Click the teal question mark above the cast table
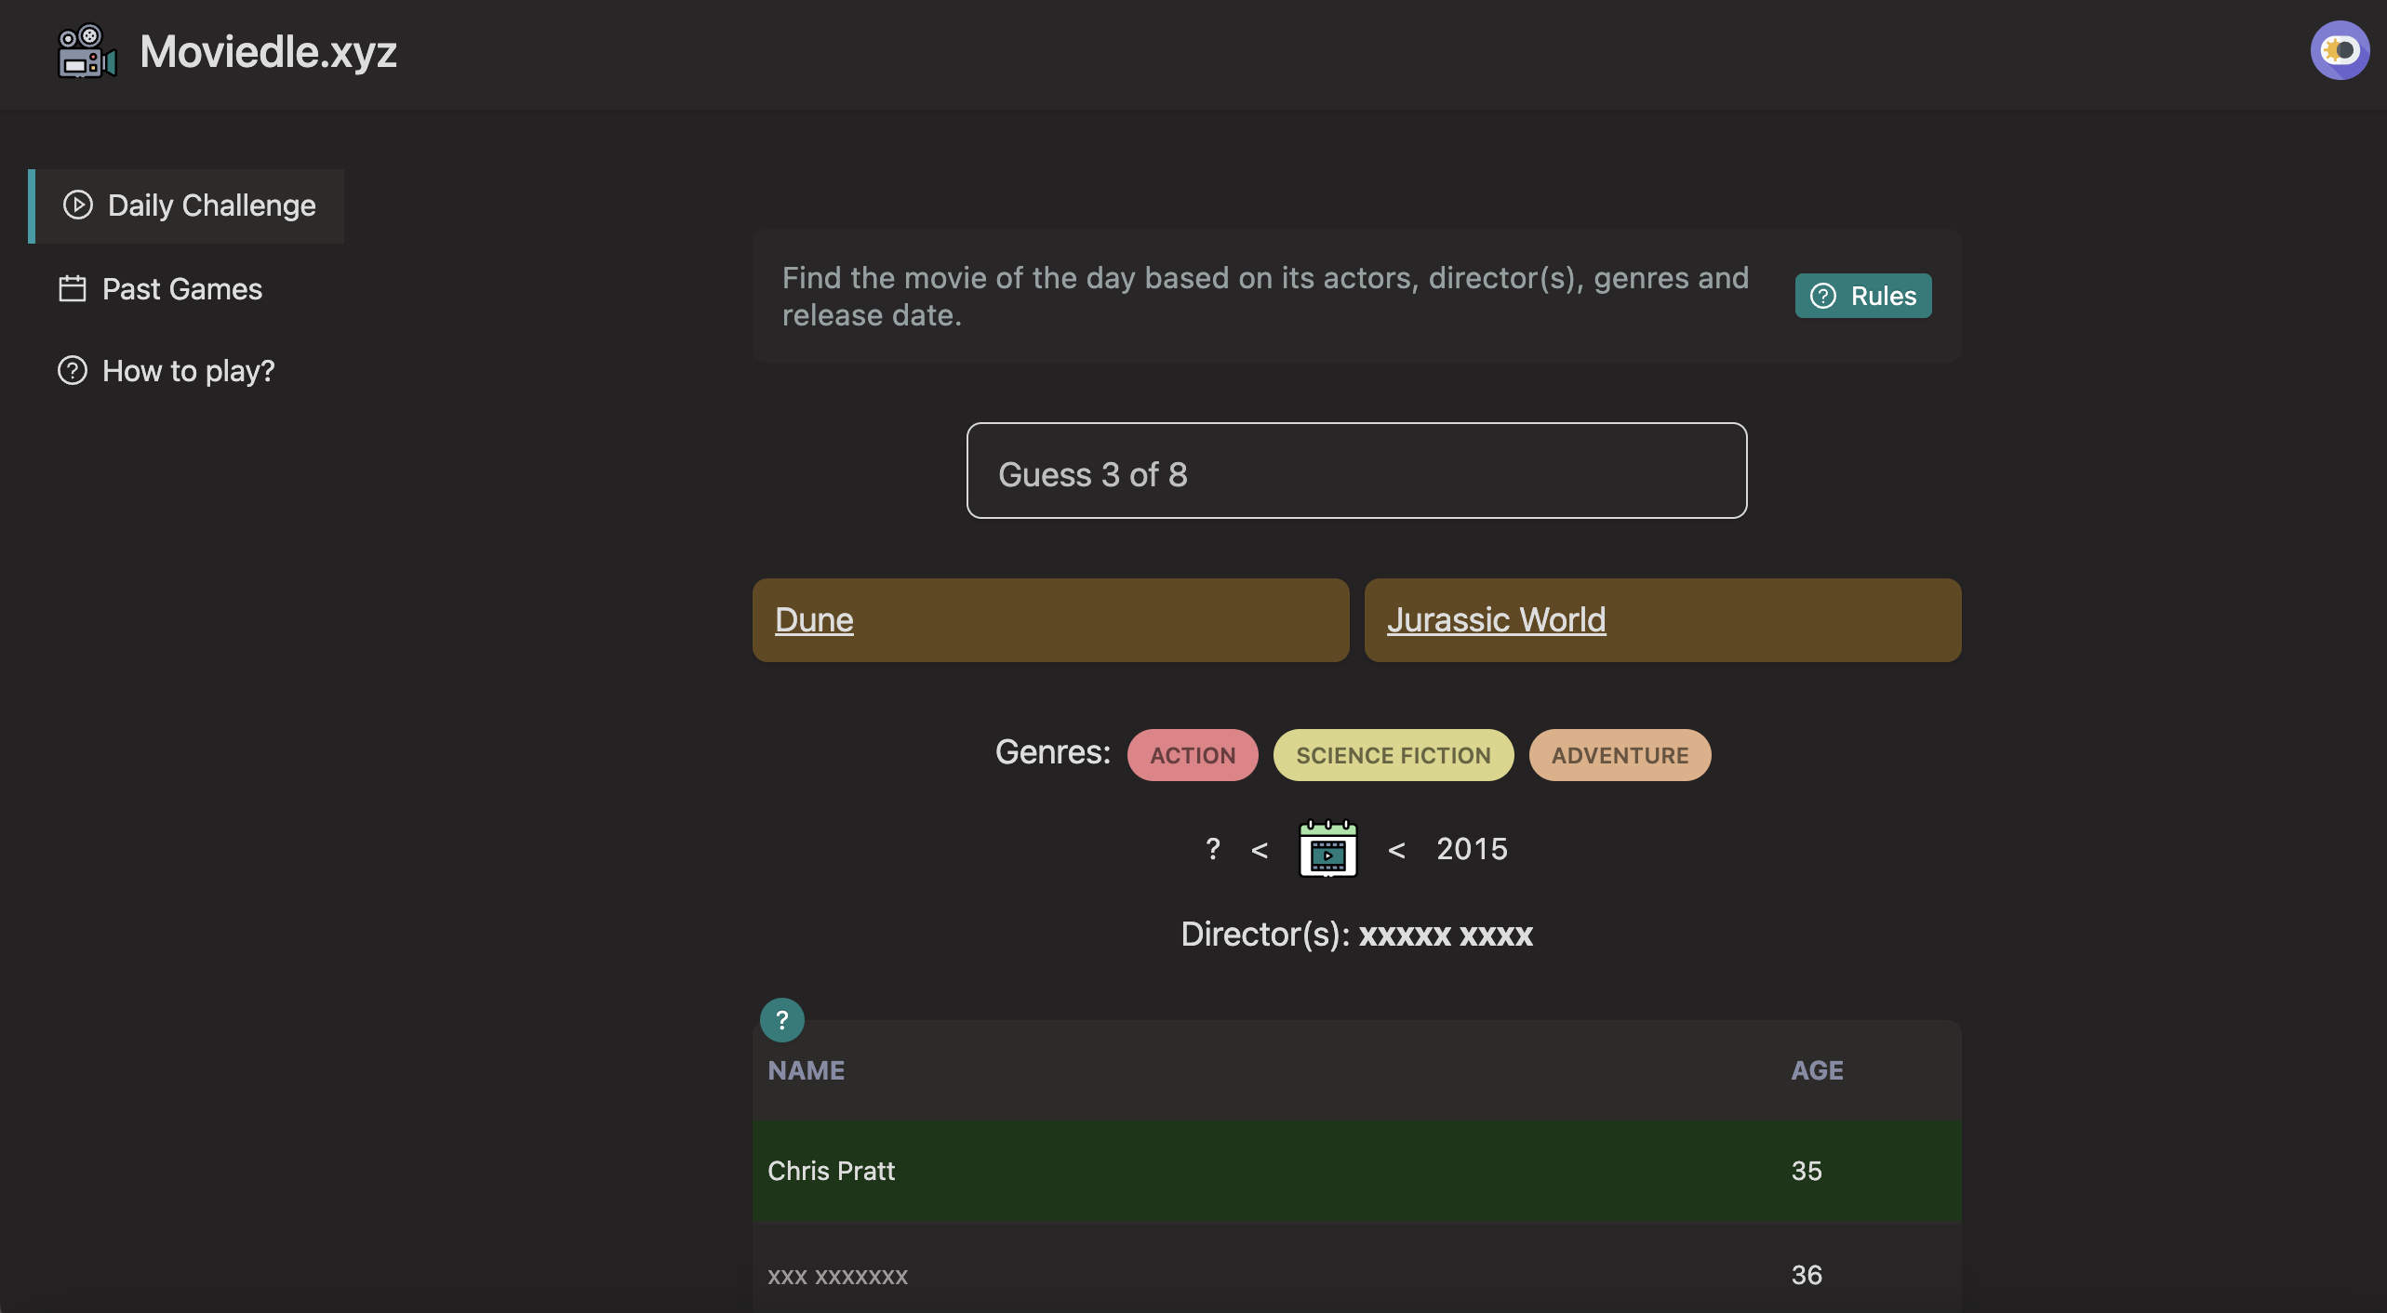The image size is (2387, 1313). pos(782,1020)
